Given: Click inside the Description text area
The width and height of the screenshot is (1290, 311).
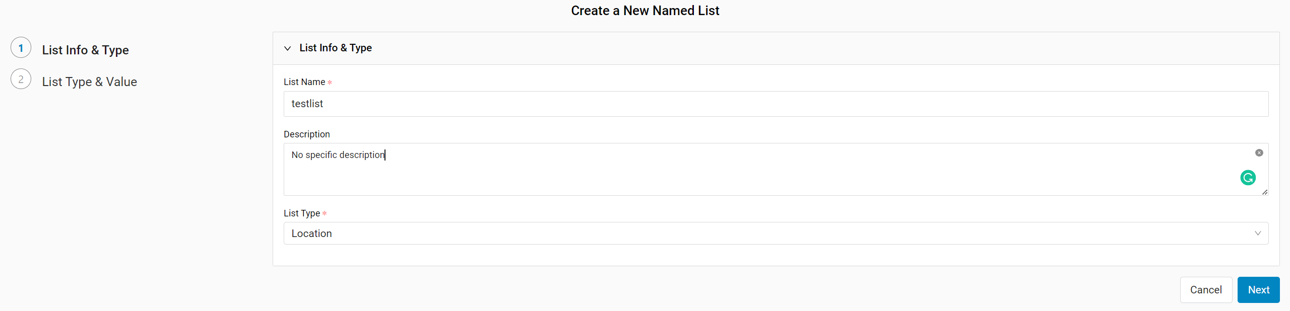Looking at the screenshot, I should pyautogui.click(x=776, y=169).
